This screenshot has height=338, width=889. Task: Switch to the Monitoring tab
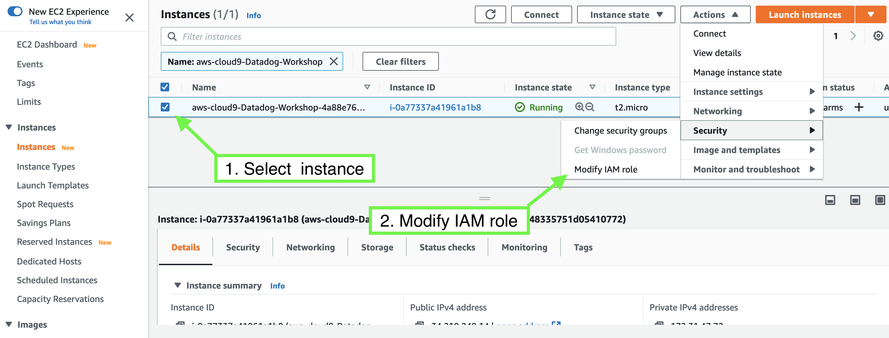(x=524, y=247)
